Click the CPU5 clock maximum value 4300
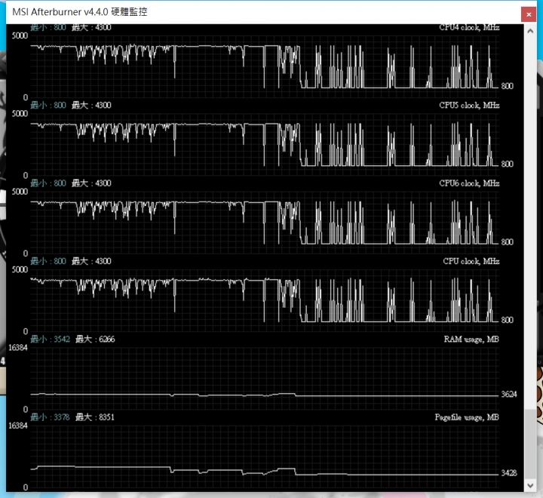543x498 pixels. coord(103,106)
